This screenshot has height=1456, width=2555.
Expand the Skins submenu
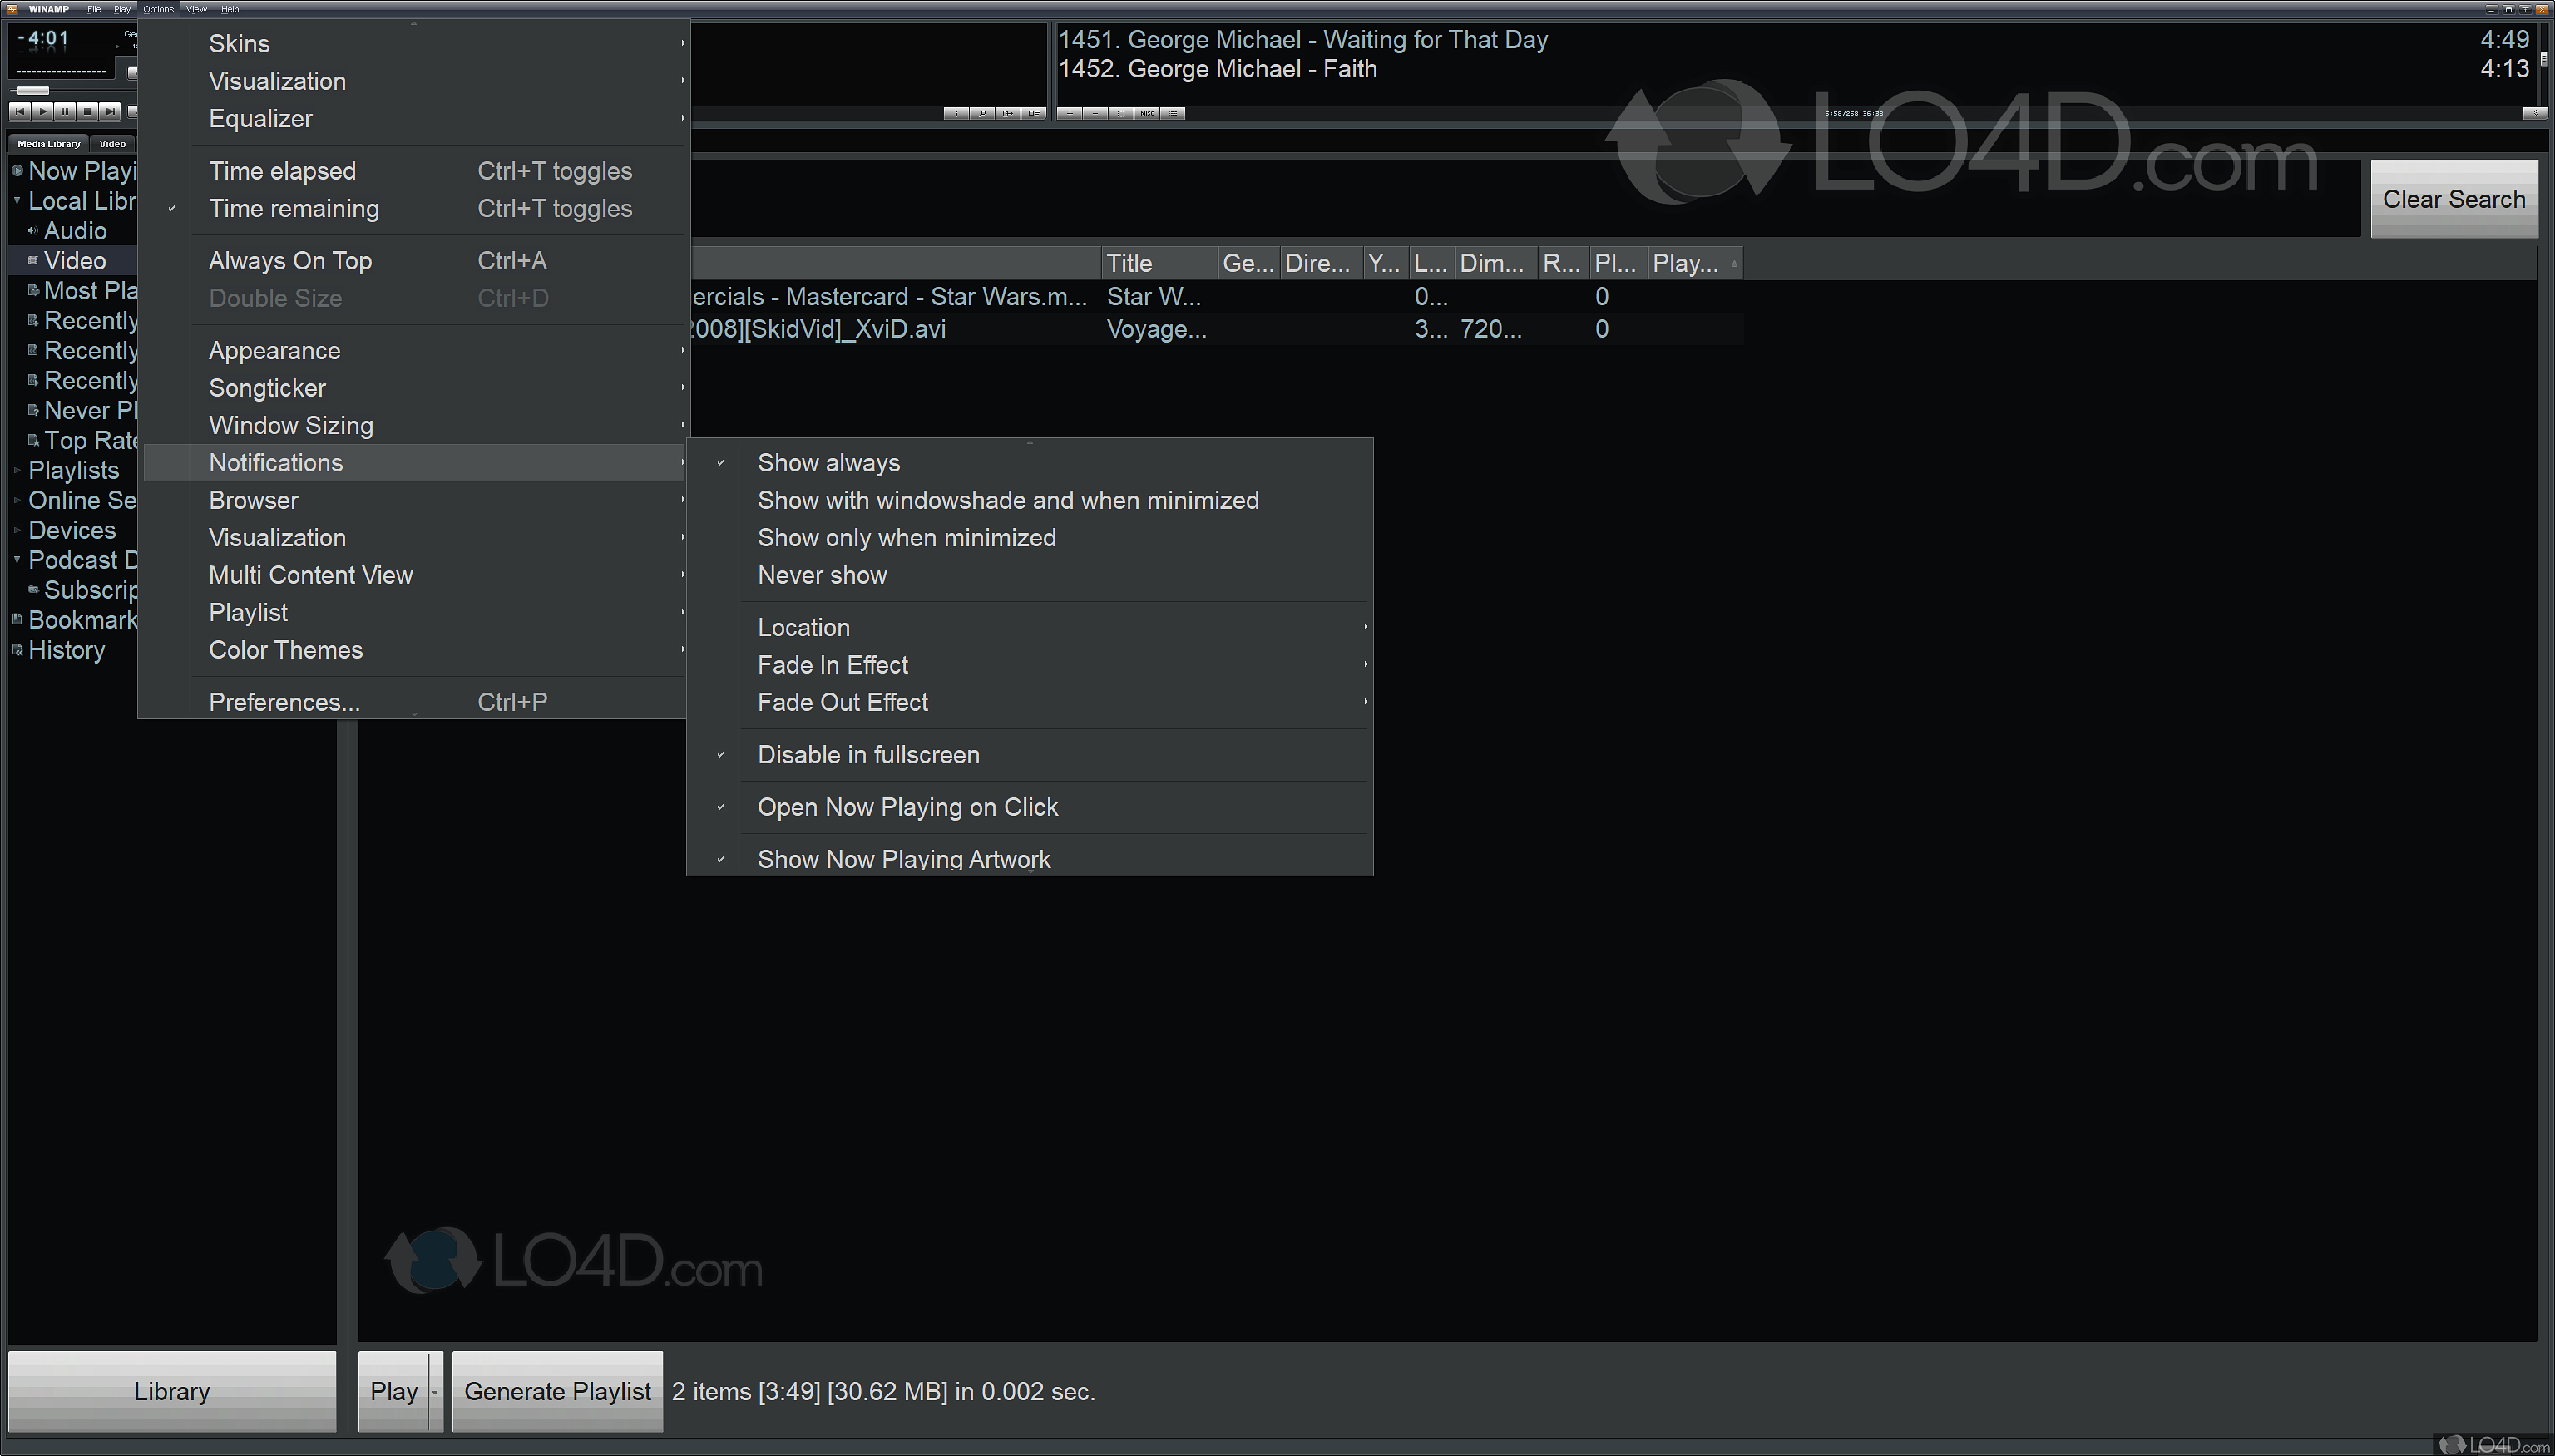point(415,44)
